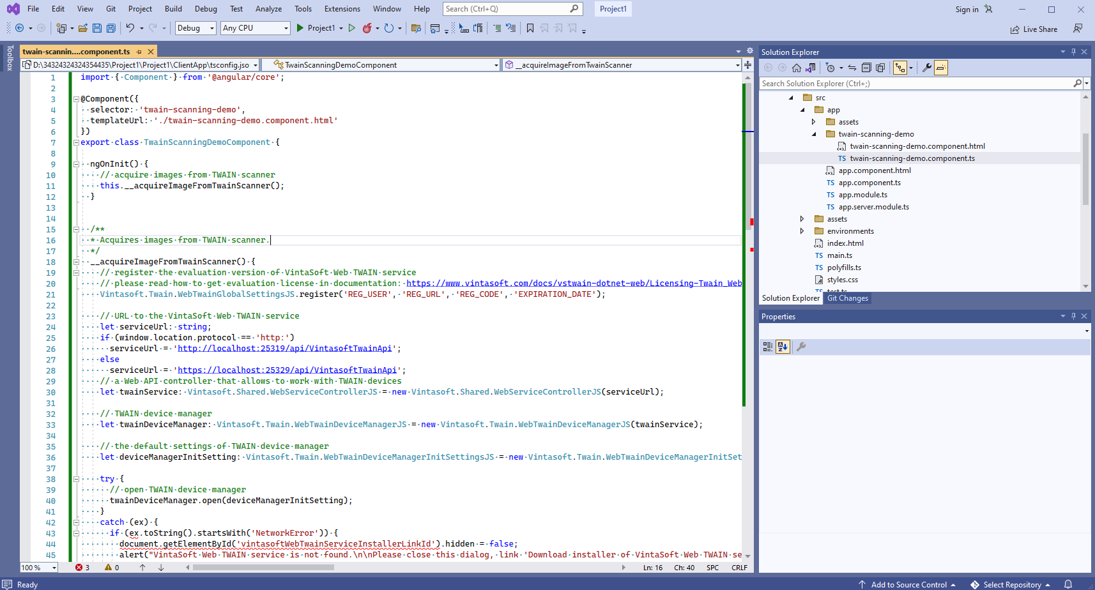The width and height of the screenshot is (1095, 590).
Task: Toggle Categorized view in Properties panel
Action: pyautogui.click(x=768, y=347)
